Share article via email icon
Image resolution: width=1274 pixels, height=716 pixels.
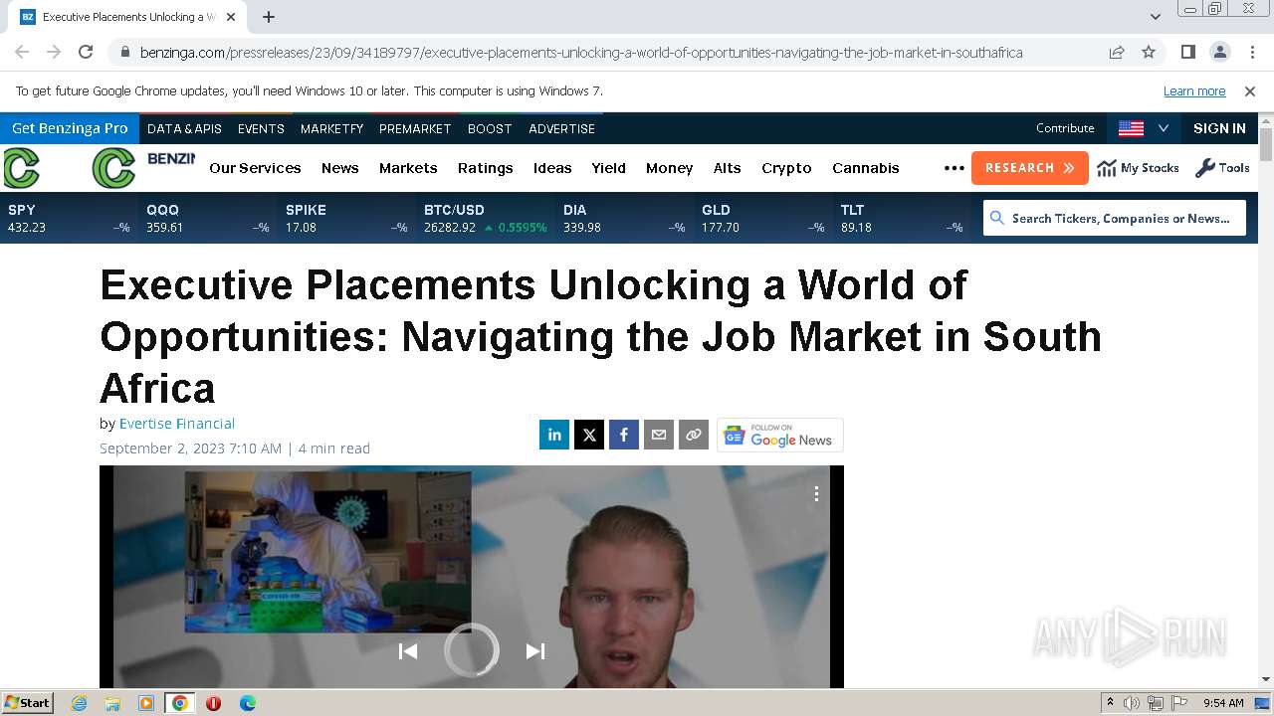pos(659,435)
